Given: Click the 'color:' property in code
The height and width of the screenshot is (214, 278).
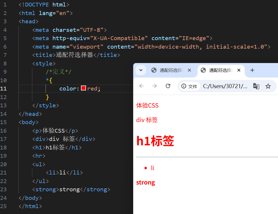Looking at the screenshot, I should pos(69,89).
